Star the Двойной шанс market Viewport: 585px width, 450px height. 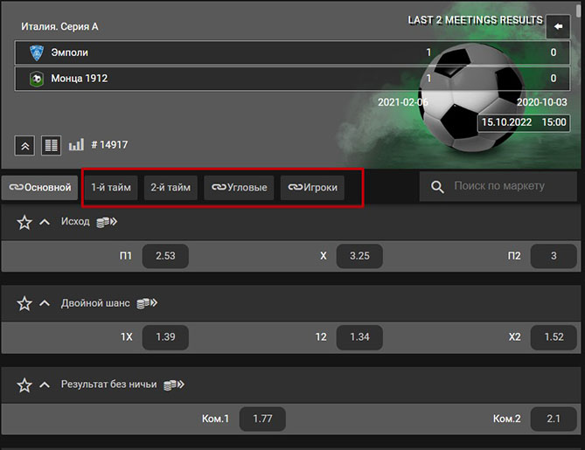[x=24, y=303]
